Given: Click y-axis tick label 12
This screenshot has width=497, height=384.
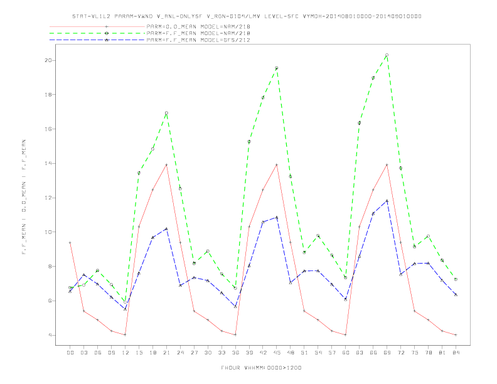Looking at the screenshot, I should (x=48, y=198).
